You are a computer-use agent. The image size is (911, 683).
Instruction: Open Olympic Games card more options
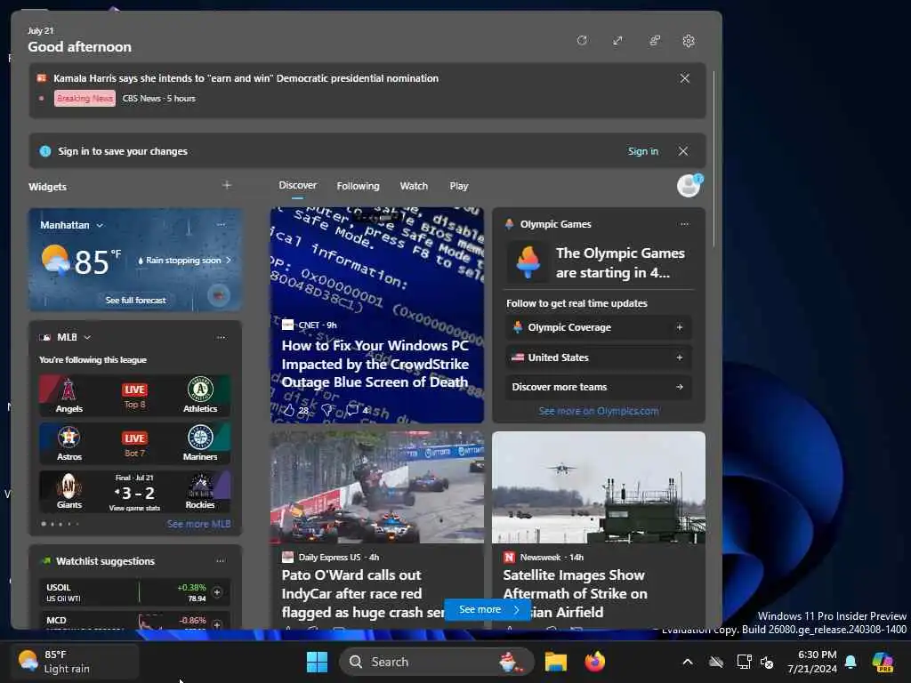click(684, 223)
